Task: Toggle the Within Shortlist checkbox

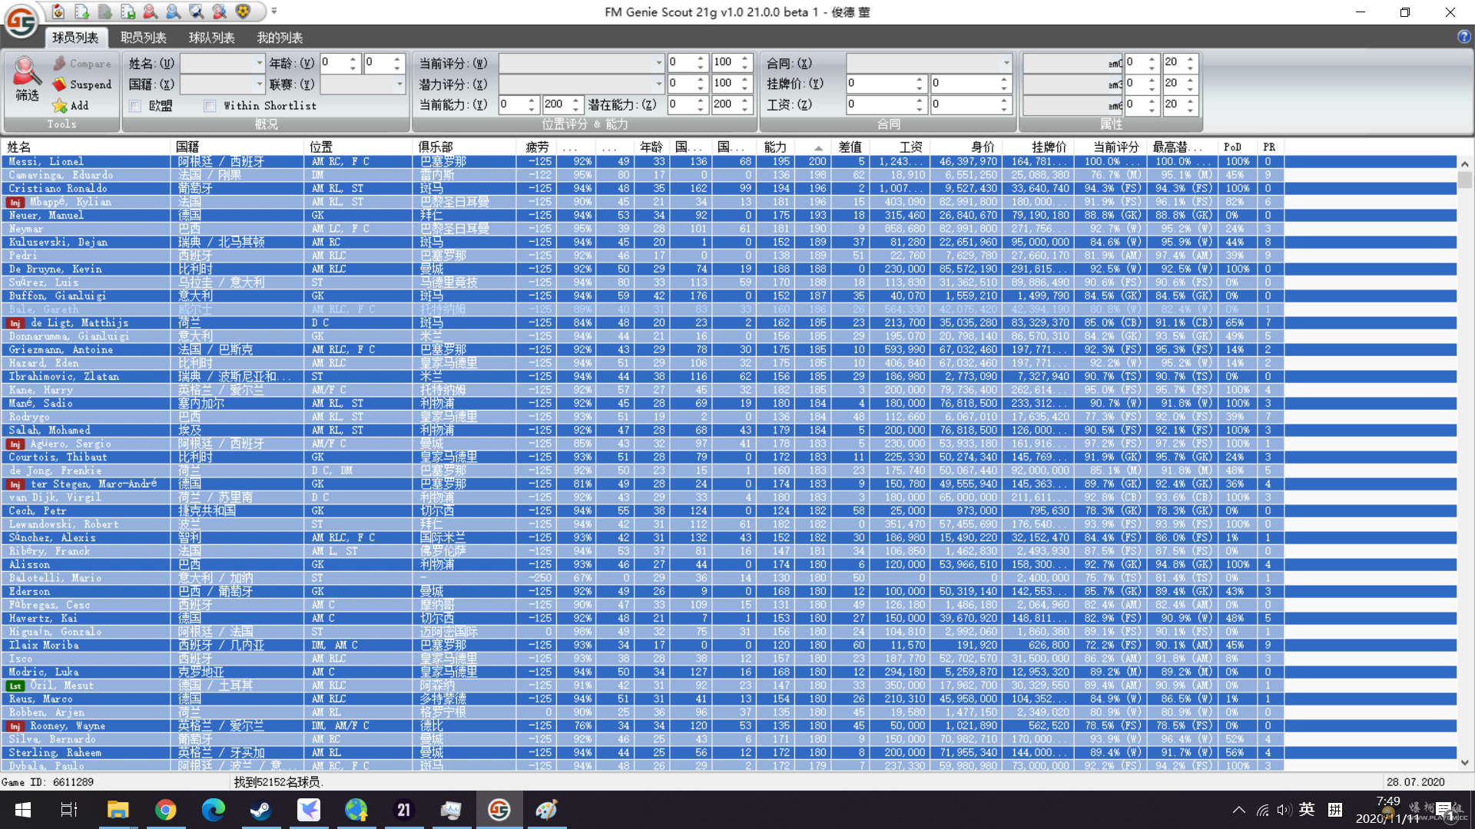Action: (x=210, y=106)
